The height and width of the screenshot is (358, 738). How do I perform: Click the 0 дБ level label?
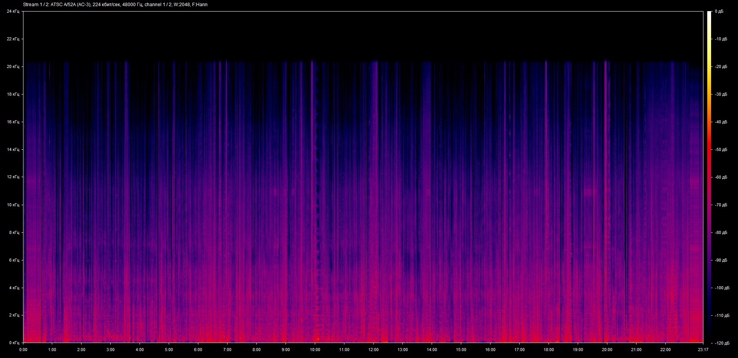tap(719, 12)
